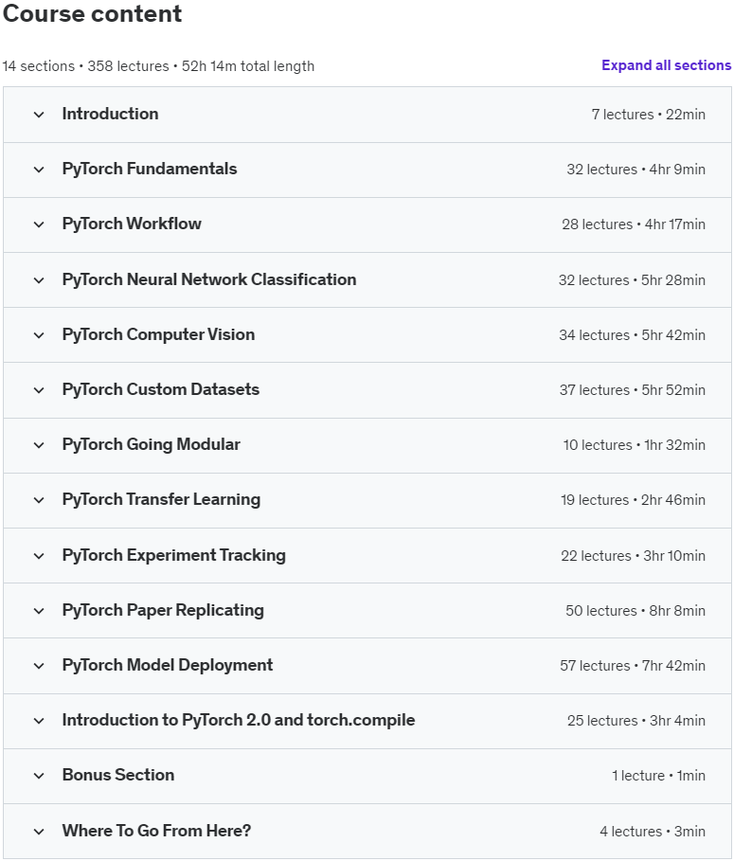Open Introduction to PyTorch 2.0 title

coord(239,720)
